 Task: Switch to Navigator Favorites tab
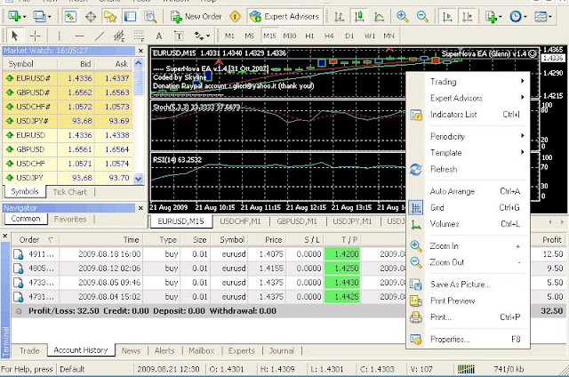[70, 219]
